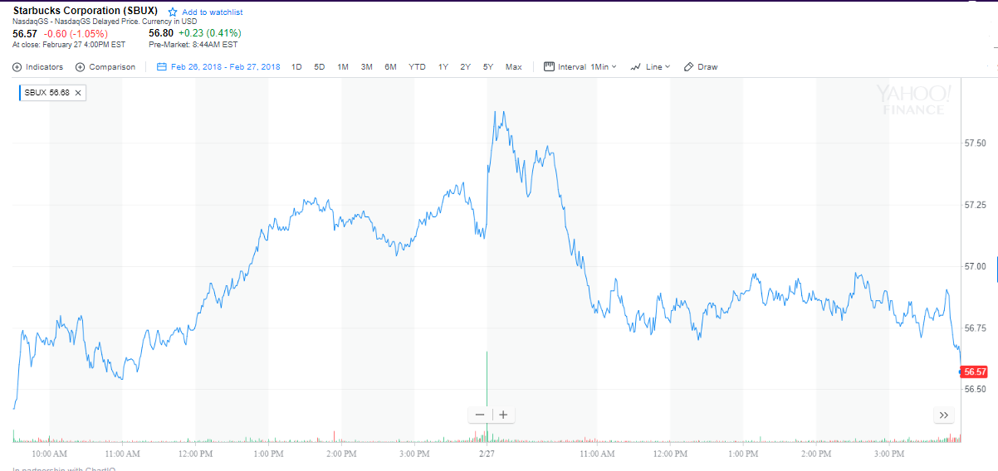This screenshot has height=471, width=998.
Task: Select the 3M range button
Action: point(366,67)
